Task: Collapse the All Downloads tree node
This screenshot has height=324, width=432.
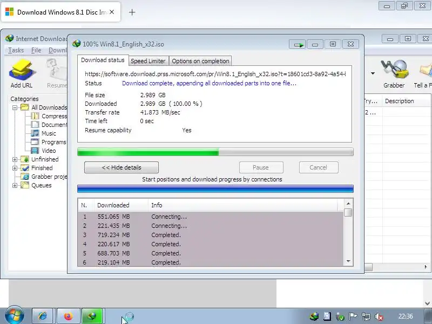Action: [15, 107]
